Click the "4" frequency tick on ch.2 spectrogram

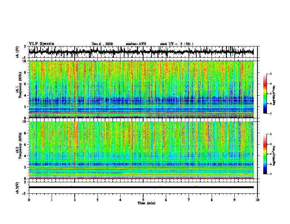point(26,156)
